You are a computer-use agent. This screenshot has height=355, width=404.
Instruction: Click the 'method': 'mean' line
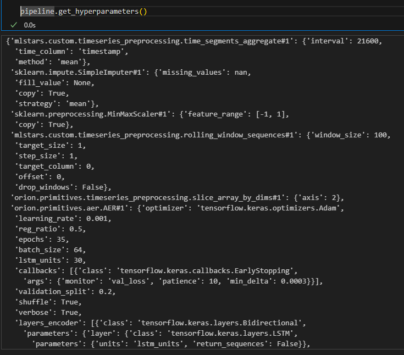click(x=52, y=62)
